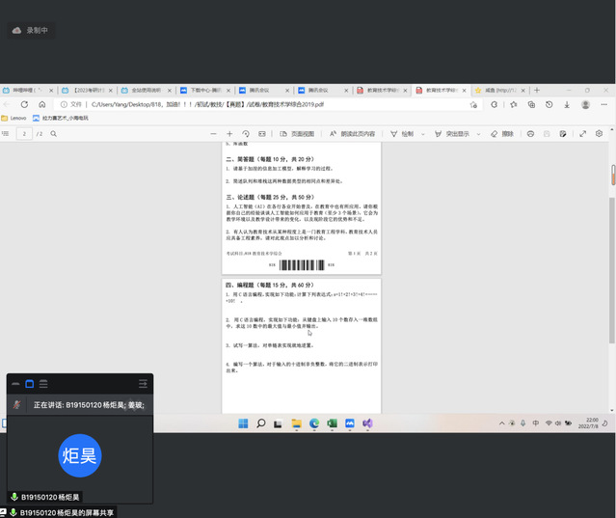Open Excel from the taskbar
The image size is (616, 518).
coord(332,423)
